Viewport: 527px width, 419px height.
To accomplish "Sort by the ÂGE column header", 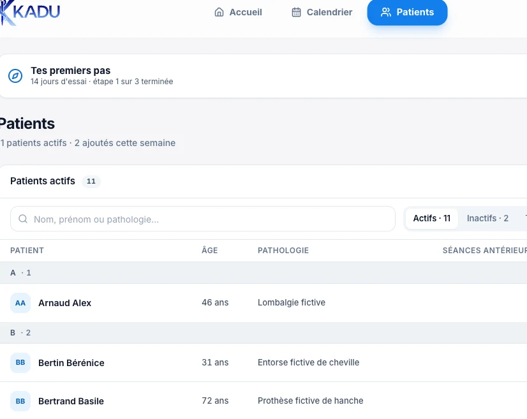I will [210, 251].
